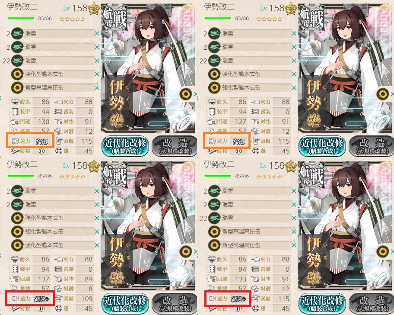Click the 対潜 stat showing 8

pos(73,289)
